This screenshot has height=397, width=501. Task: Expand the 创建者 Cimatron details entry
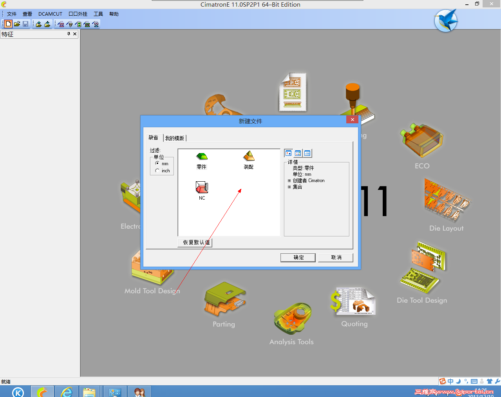pyautogui.click(x=289, y=180)
